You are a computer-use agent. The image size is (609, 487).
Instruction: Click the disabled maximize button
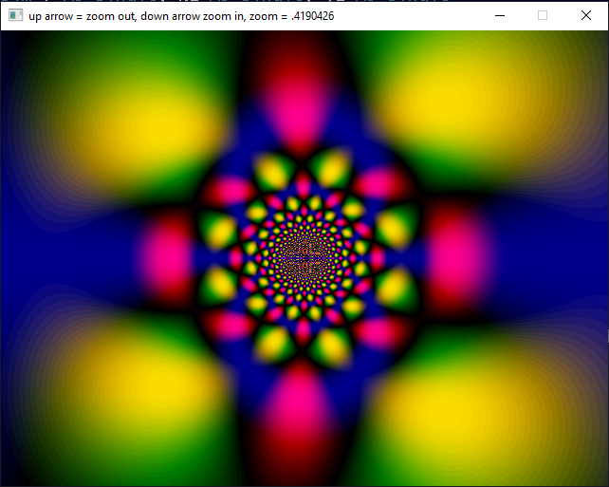[x=543, y=15]
